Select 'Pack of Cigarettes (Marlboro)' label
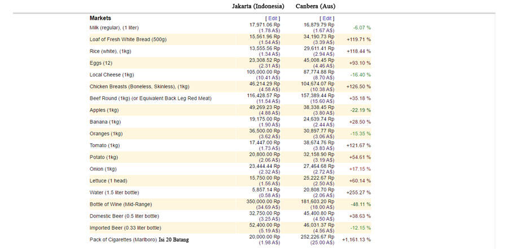 pyautogui.click(x=123, y=240)
